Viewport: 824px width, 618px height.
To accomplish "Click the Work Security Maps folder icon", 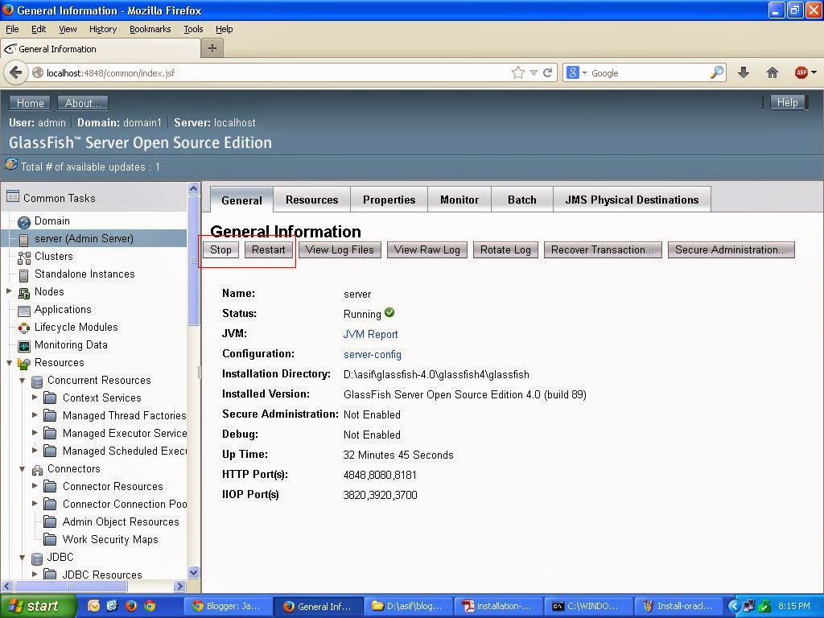I will (x=50, y=539).
